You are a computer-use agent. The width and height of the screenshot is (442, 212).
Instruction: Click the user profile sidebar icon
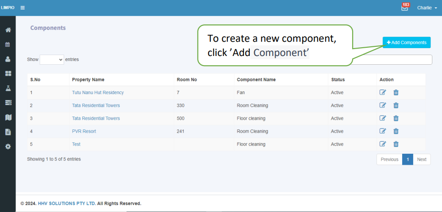[x=8, y=59]
